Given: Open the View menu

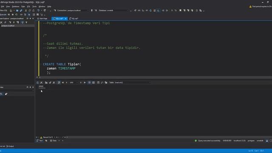Looking at the screenshot, I should (8, 7).
